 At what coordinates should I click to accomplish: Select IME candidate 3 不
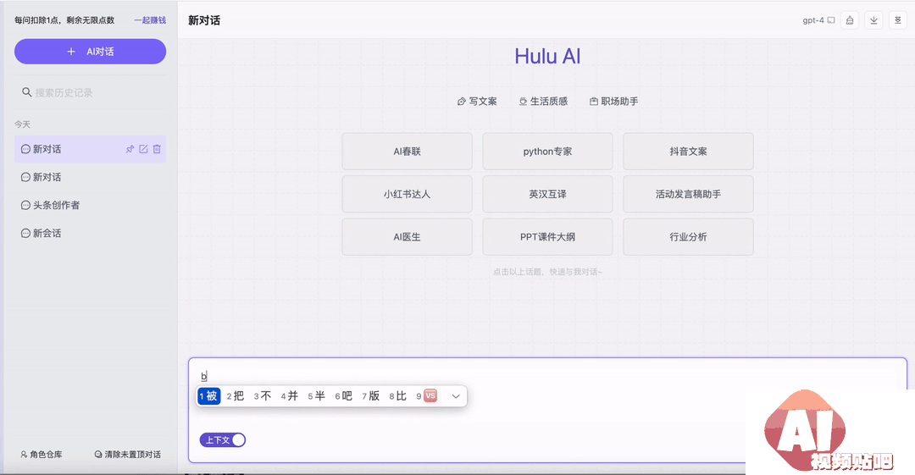263,396
